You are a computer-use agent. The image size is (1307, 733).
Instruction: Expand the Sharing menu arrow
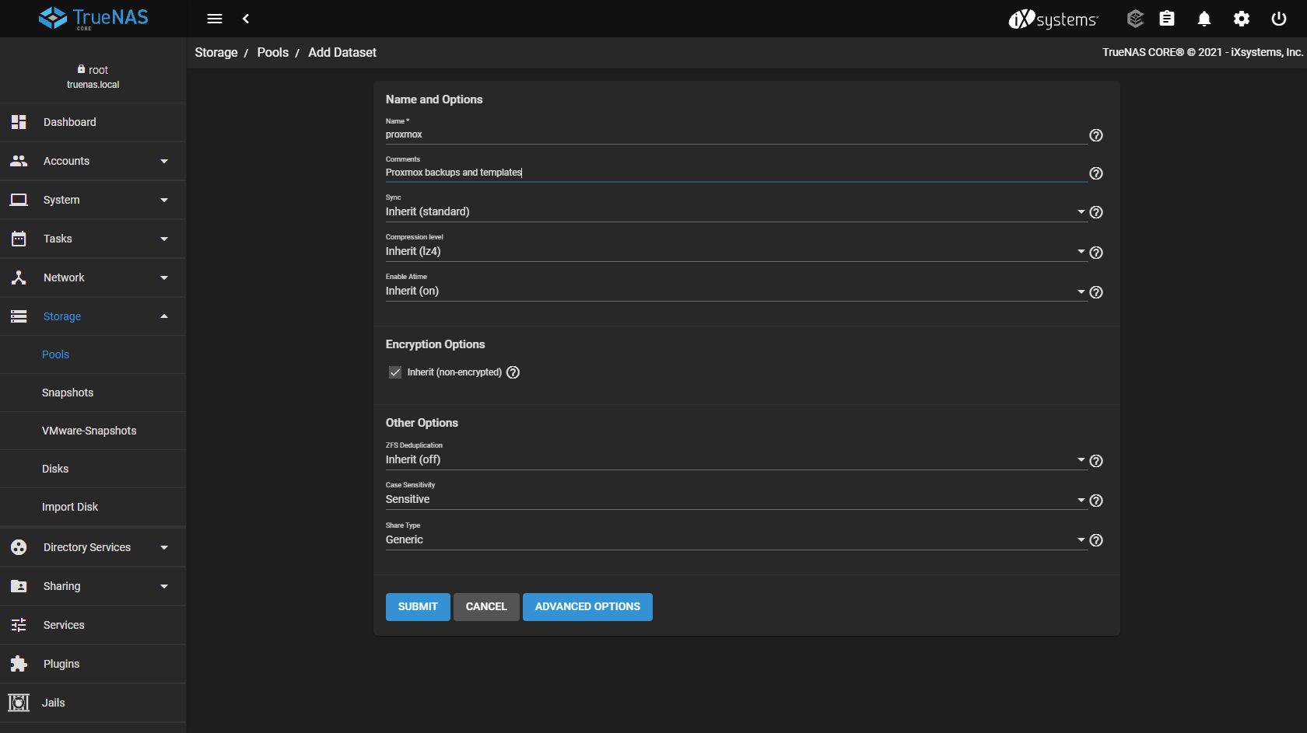tap(164, 586)
